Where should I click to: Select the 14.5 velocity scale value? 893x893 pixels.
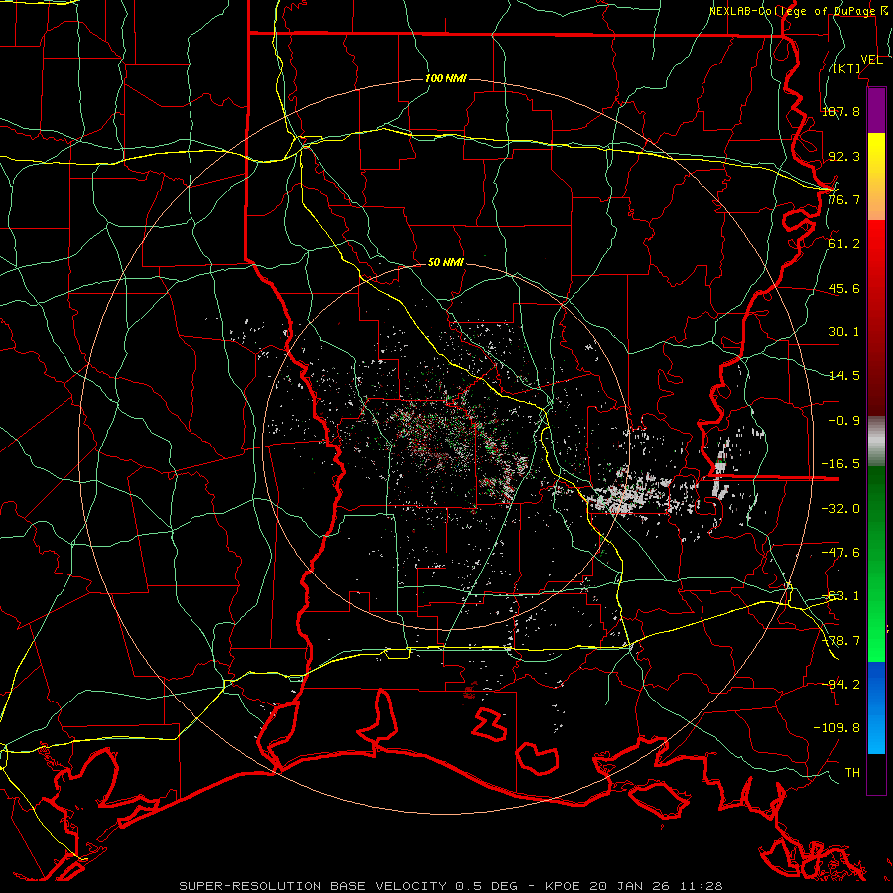click(844, 376)
